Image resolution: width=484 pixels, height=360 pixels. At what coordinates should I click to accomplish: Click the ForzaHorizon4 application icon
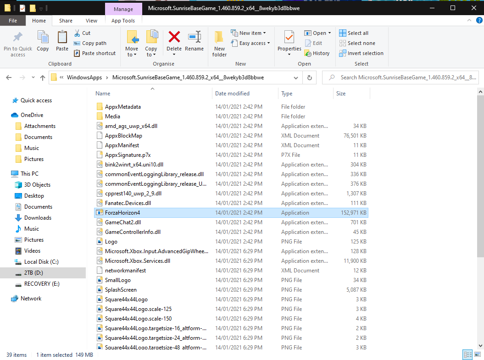100,212
